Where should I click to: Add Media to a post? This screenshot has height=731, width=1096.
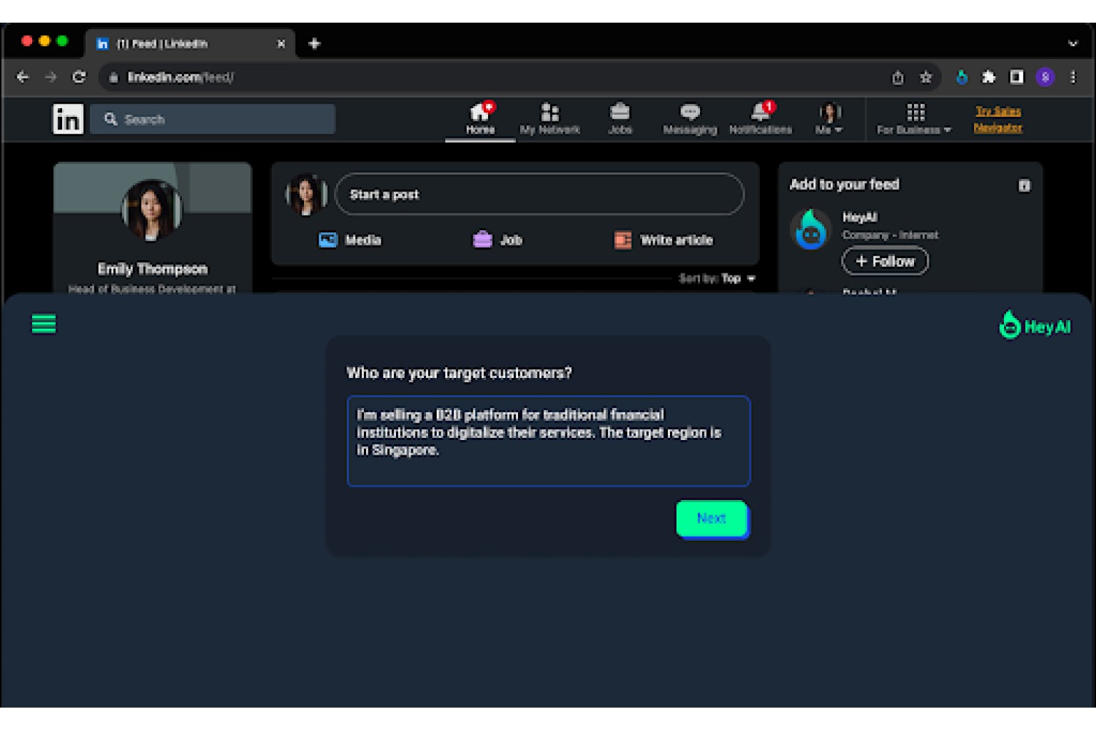click(350, 240)
